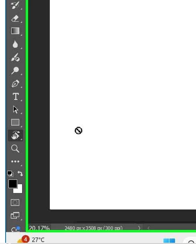Select the Eraser tool
Screen dimensions: 196x244
click(x=15, y=18)
